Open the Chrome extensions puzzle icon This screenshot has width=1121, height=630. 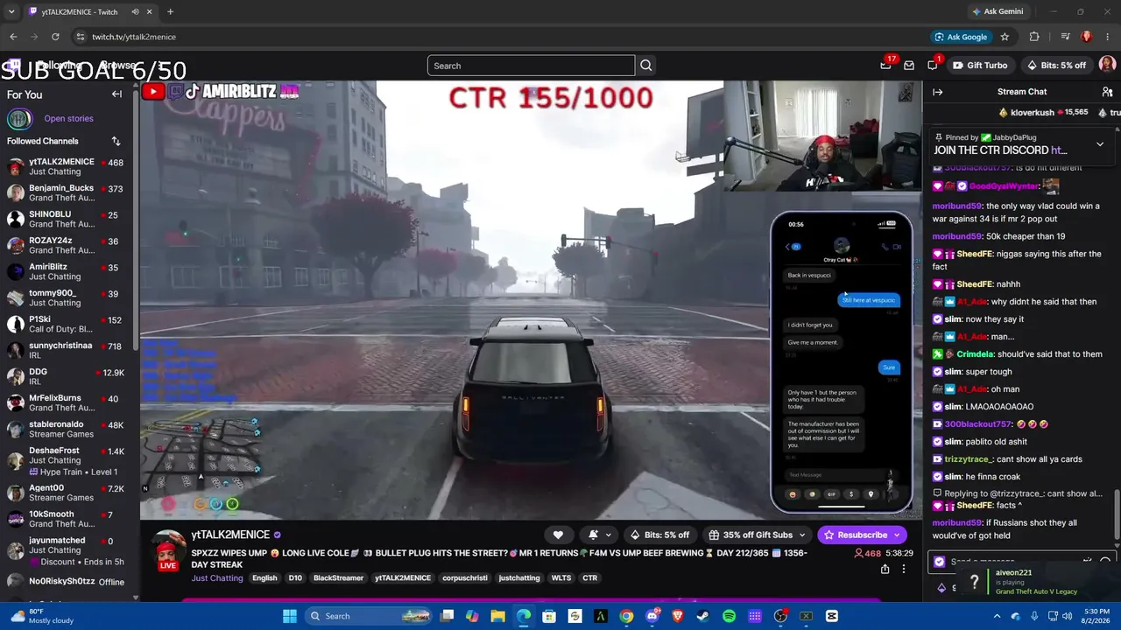click(x=1034, y=37)
